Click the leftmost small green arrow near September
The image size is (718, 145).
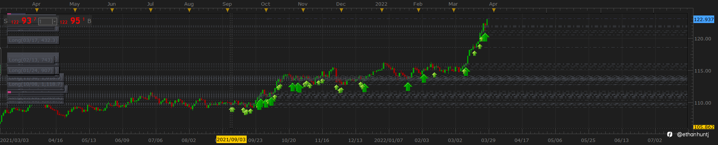pyautogui.click(x=232, y=110)
